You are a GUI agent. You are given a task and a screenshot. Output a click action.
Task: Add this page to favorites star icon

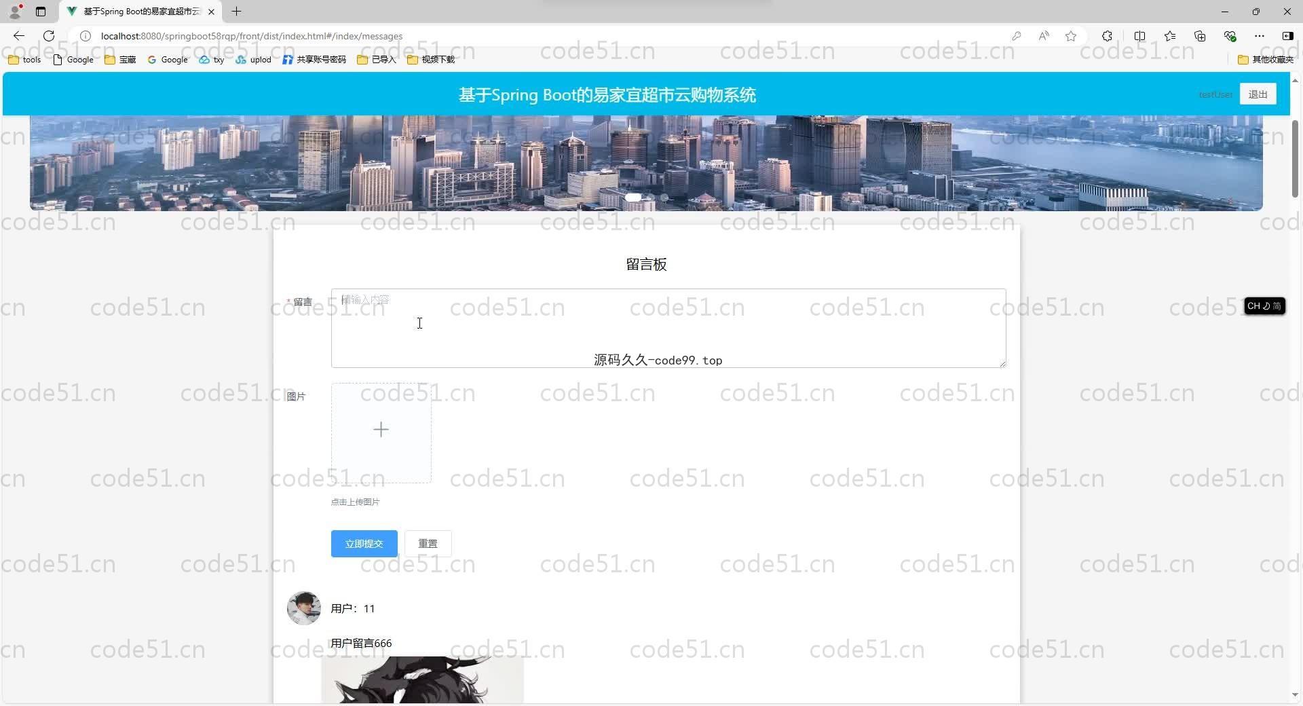(1071, 36)
